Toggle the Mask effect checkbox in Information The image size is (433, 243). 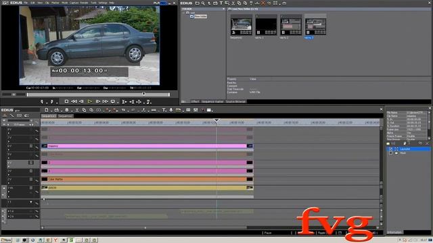coord(390,153)
